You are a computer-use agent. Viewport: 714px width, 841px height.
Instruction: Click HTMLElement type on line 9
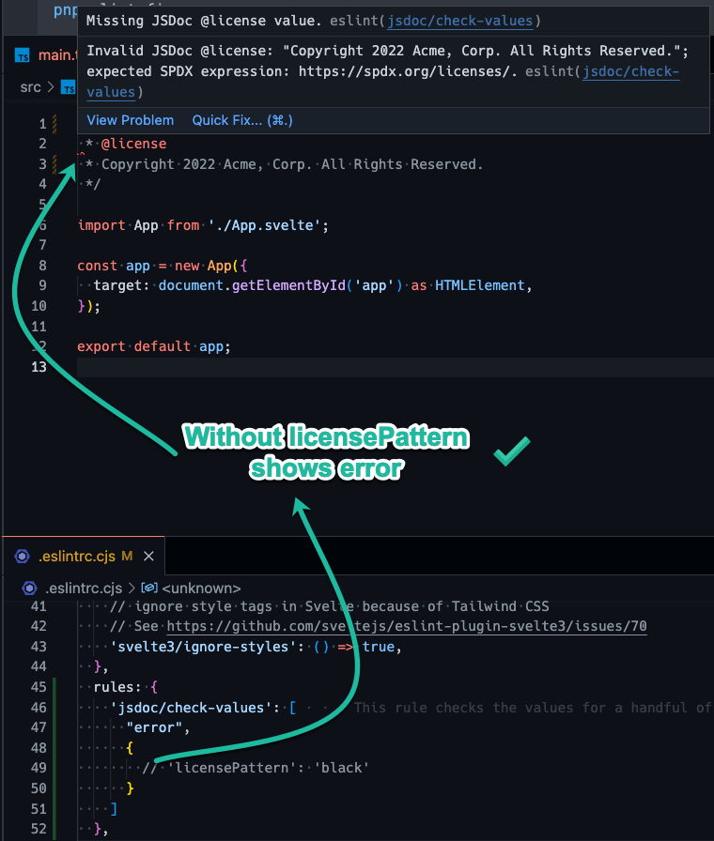point(479,285)
